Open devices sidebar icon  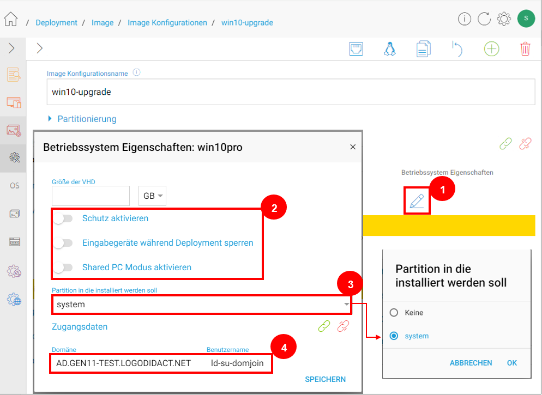pos(14,102)
